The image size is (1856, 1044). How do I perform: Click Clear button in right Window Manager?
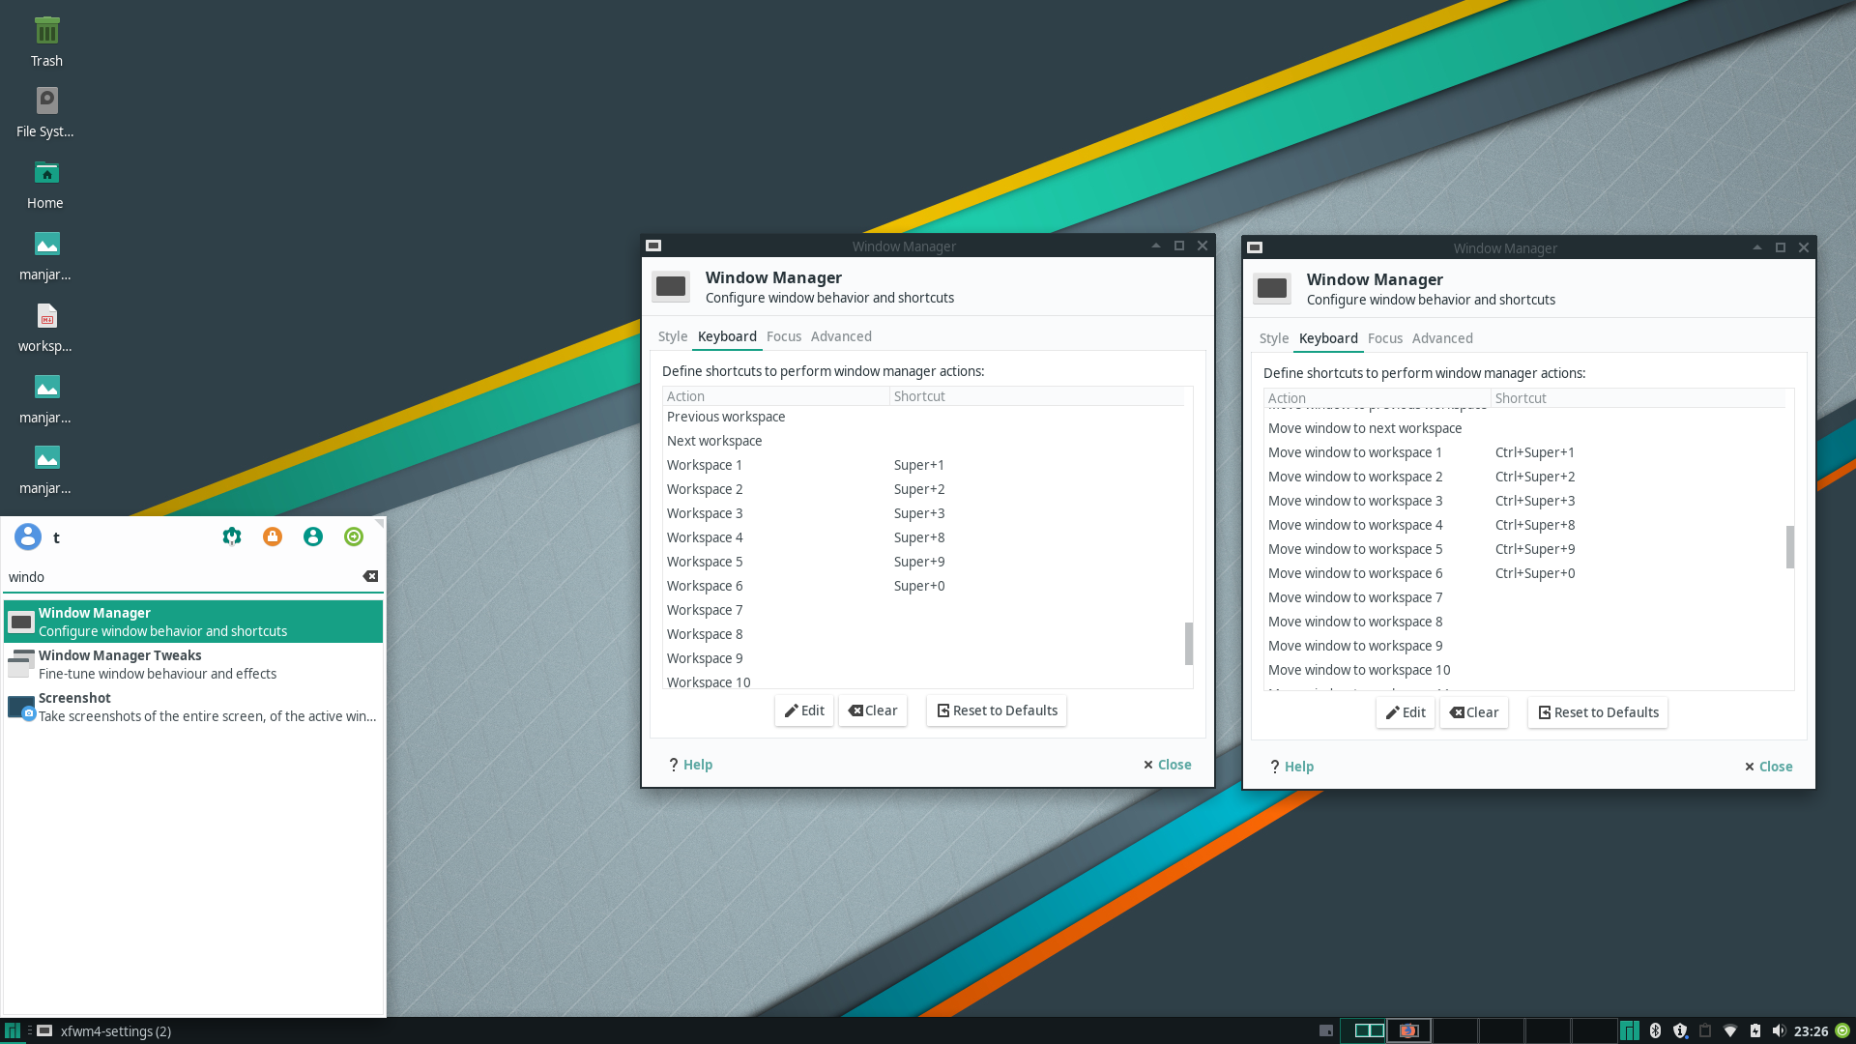[x=1473, y=712]
